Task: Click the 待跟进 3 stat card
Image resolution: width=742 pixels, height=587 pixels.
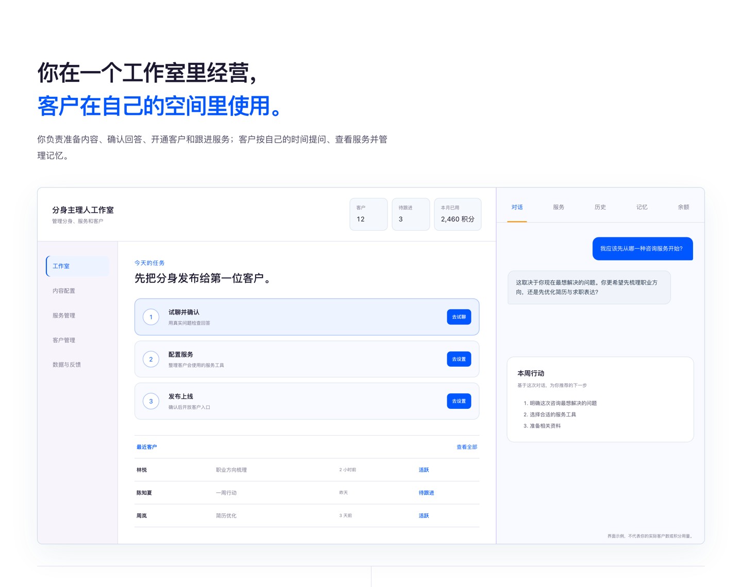Action: coord(411,214)
